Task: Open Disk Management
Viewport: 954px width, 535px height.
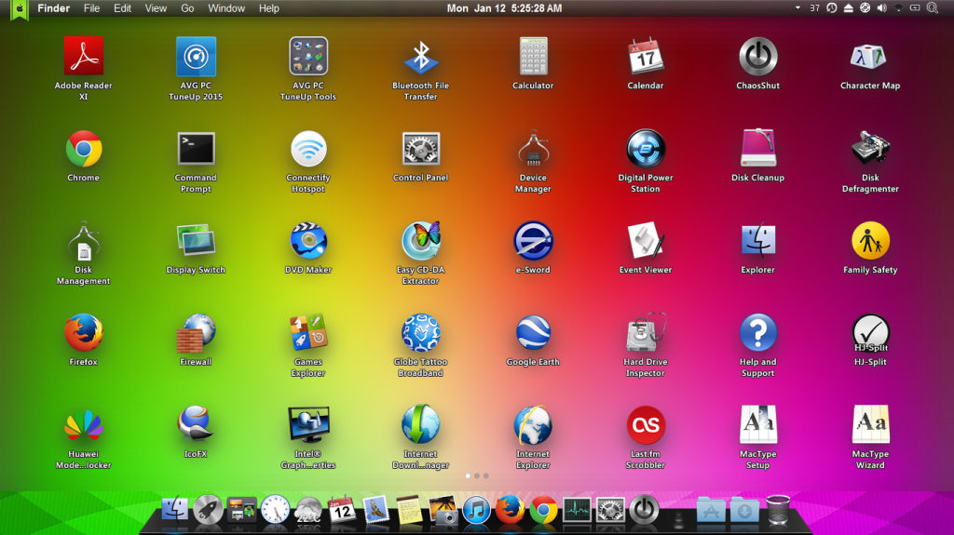Action: click(83, 241)
